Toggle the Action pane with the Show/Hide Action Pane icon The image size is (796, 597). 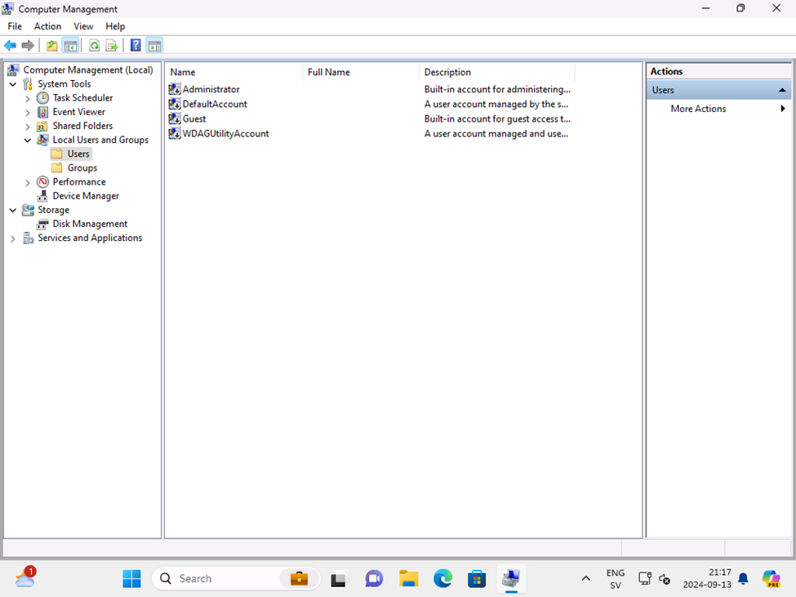click(154, 45)
